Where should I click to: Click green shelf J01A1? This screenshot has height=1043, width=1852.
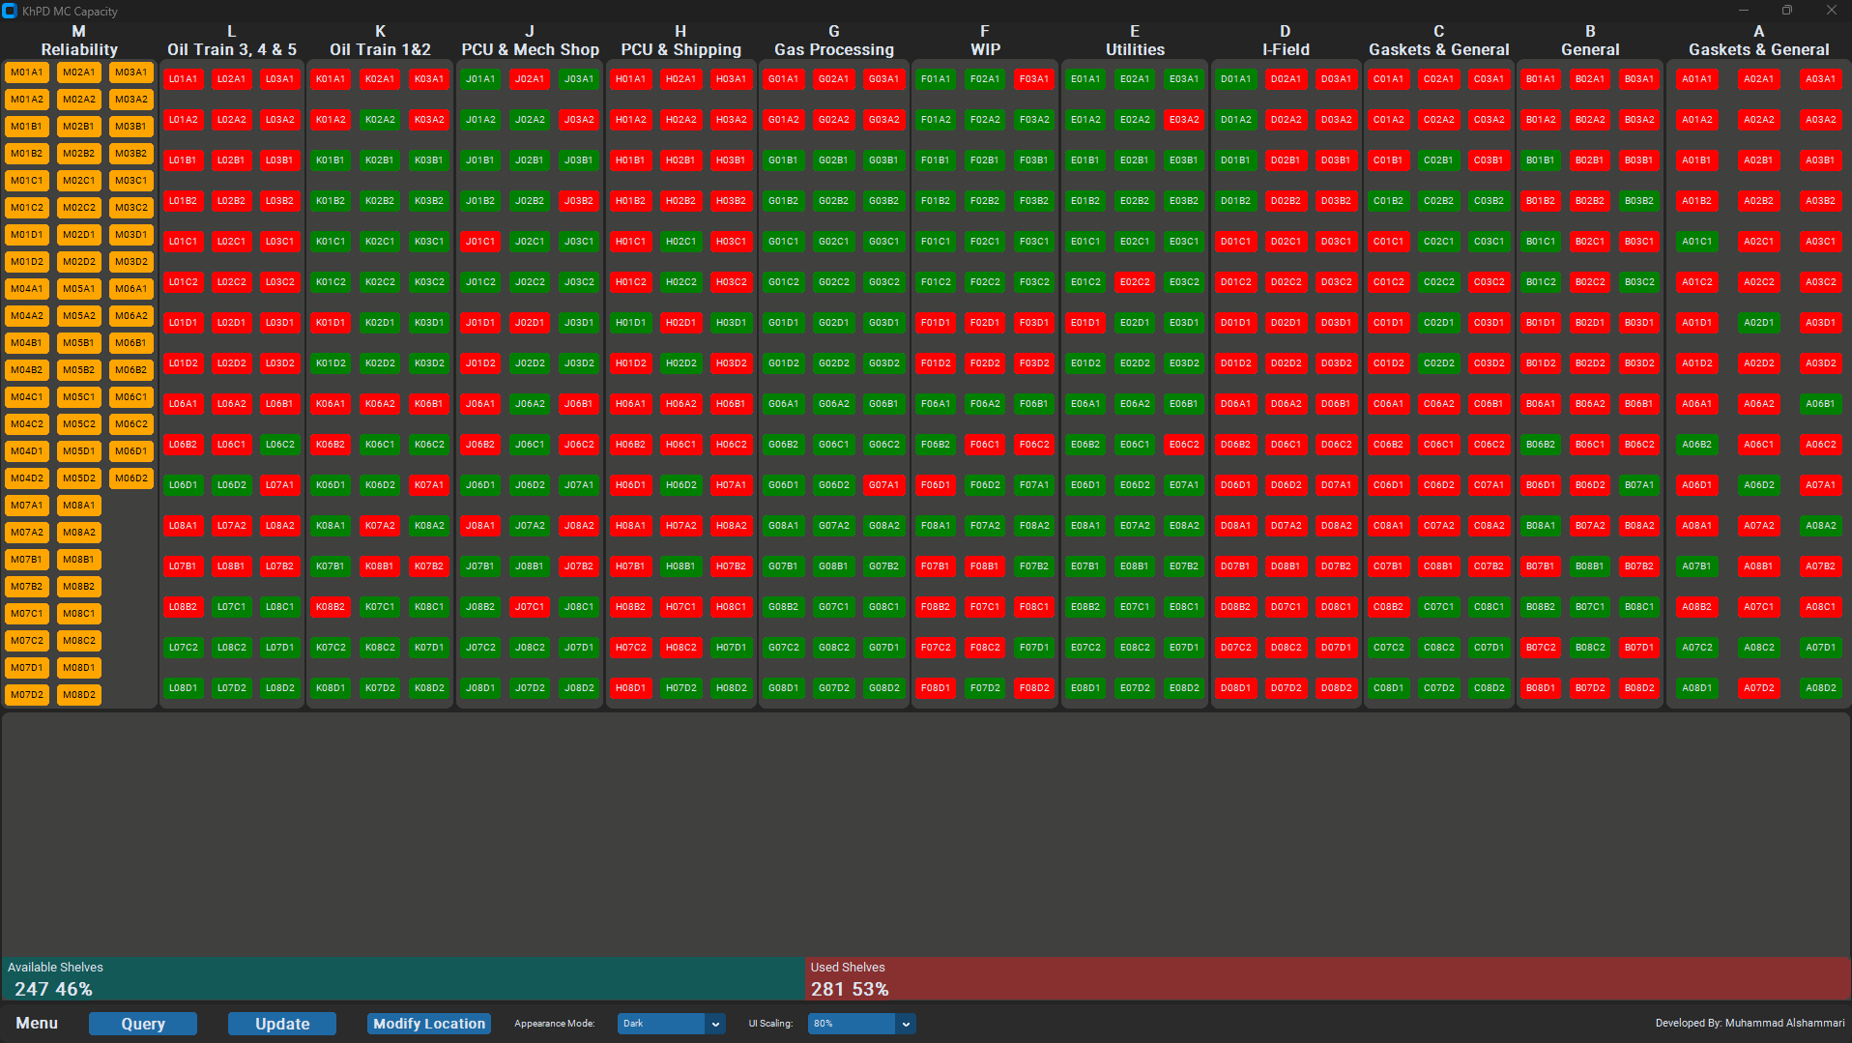[x=480, y=79]
